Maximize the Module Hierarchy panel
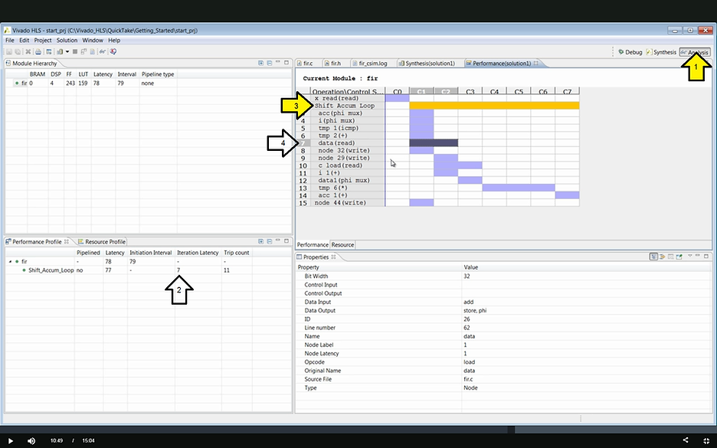 288,63
